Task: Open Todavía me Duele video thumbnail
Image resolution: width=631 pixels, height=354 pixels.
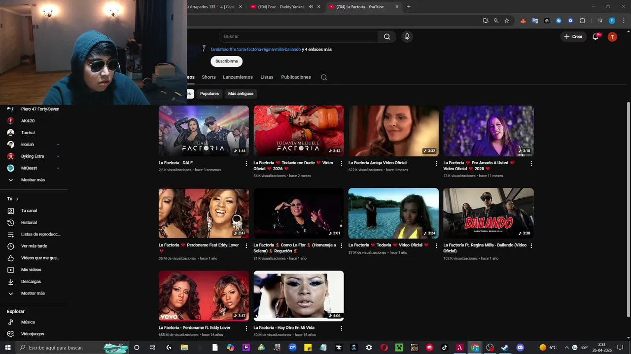Action: coord(299,131)
